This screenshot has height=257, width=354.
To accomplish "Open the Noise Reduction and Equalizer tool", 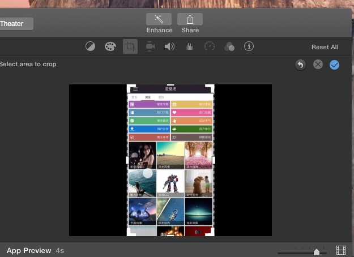I will 189,46.
